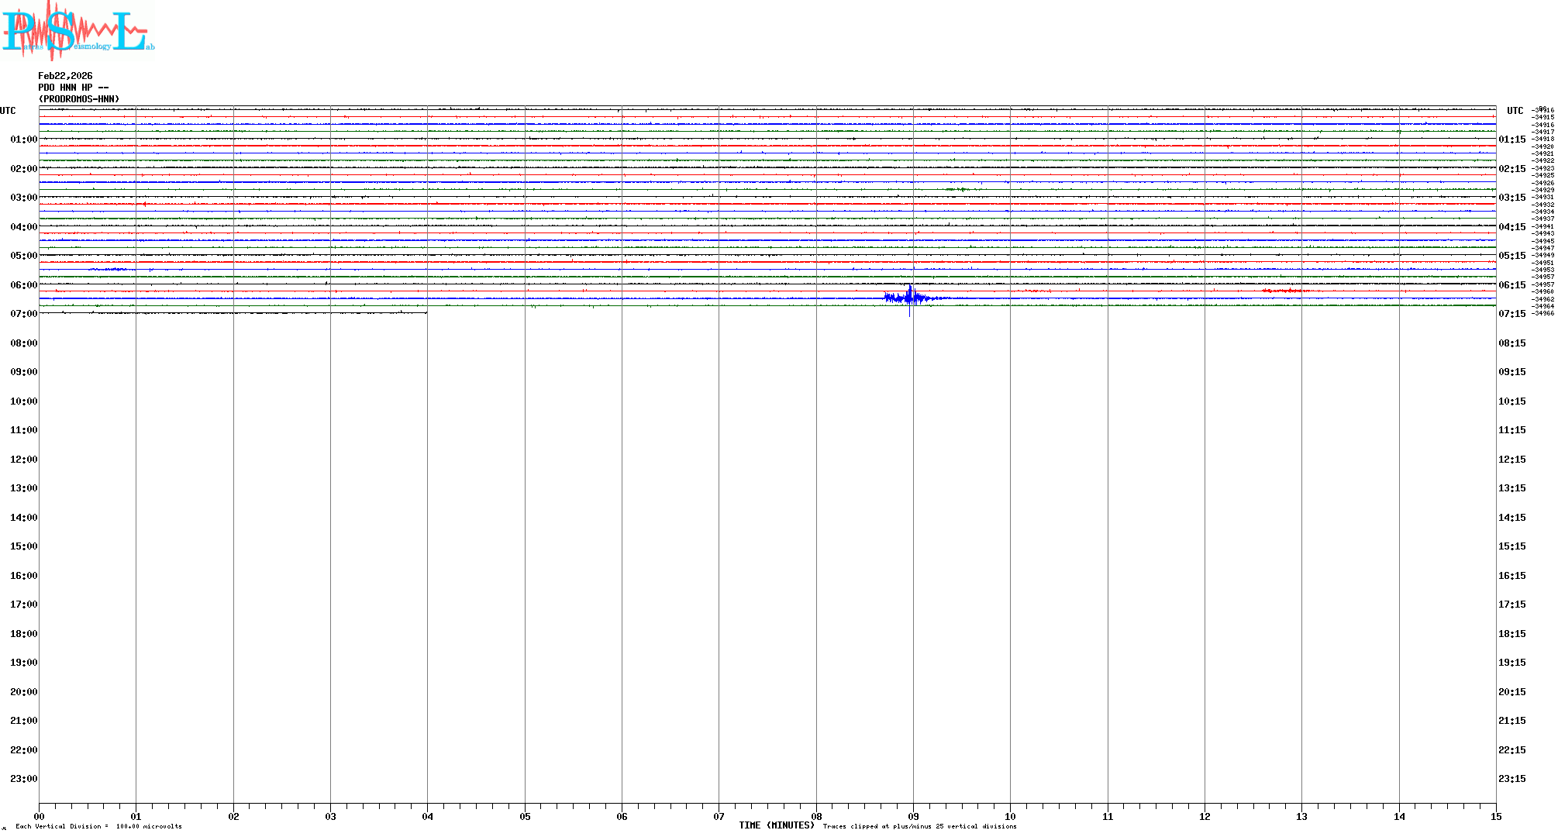The height and width of the screenshot is (837, 1558).
Task: Click the Traces clipped footnote text
Action: point(919,826)
